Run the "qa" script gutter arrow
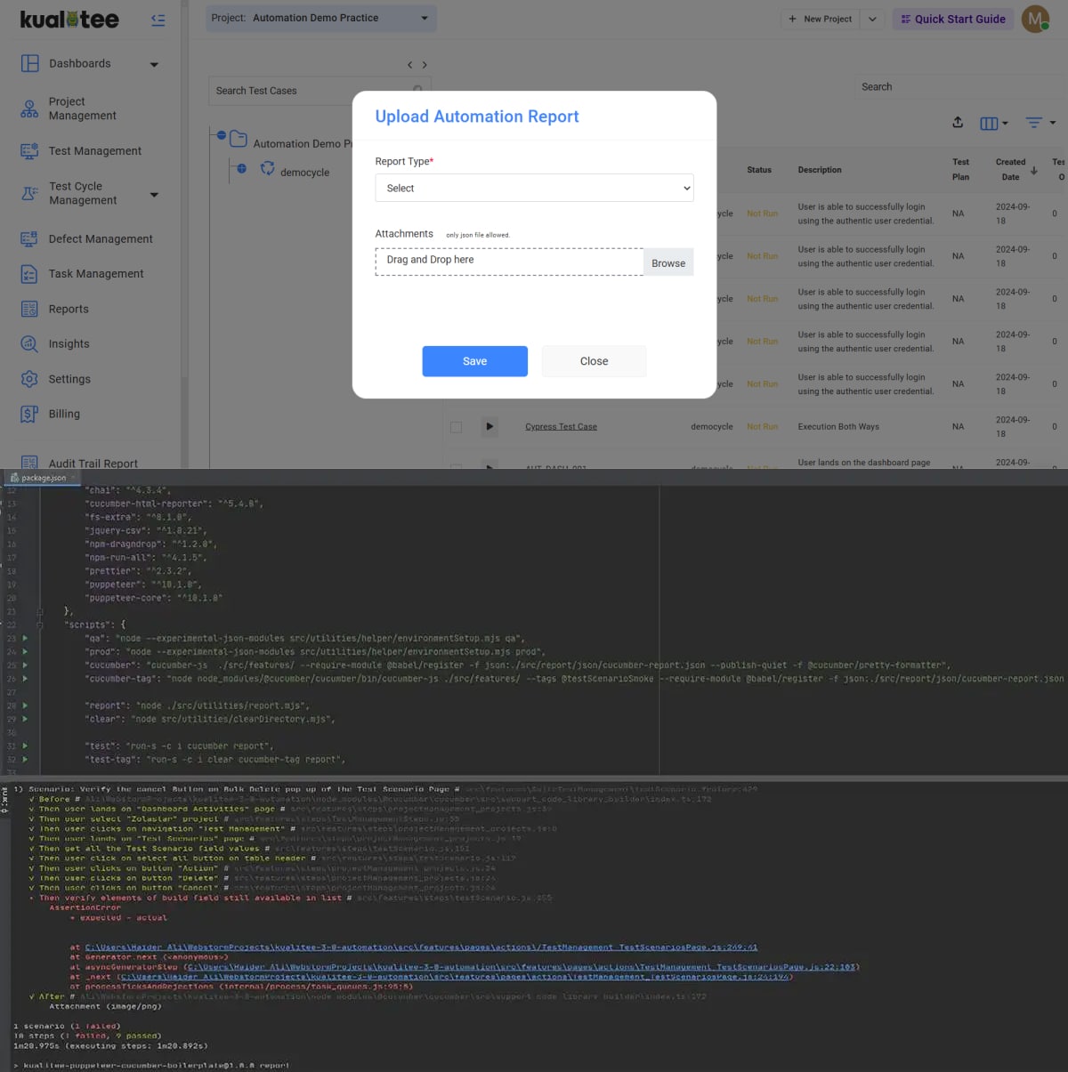The width and height of the screenshot is (1068, 1072). click(25, 638)
